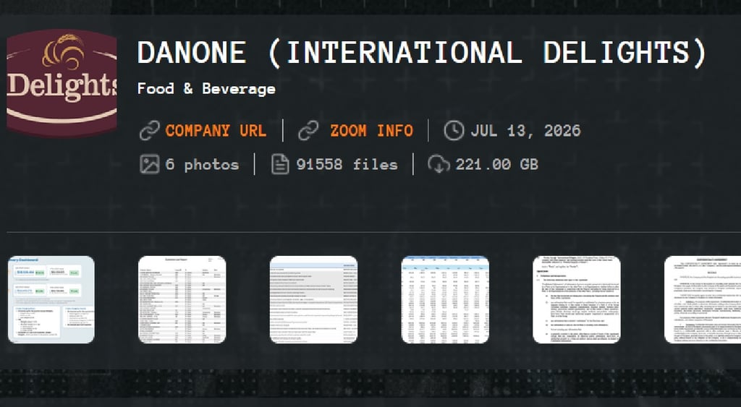Open the third thumbnail, the list document
Screen dimensions: 741x407
tap(313, 299)
